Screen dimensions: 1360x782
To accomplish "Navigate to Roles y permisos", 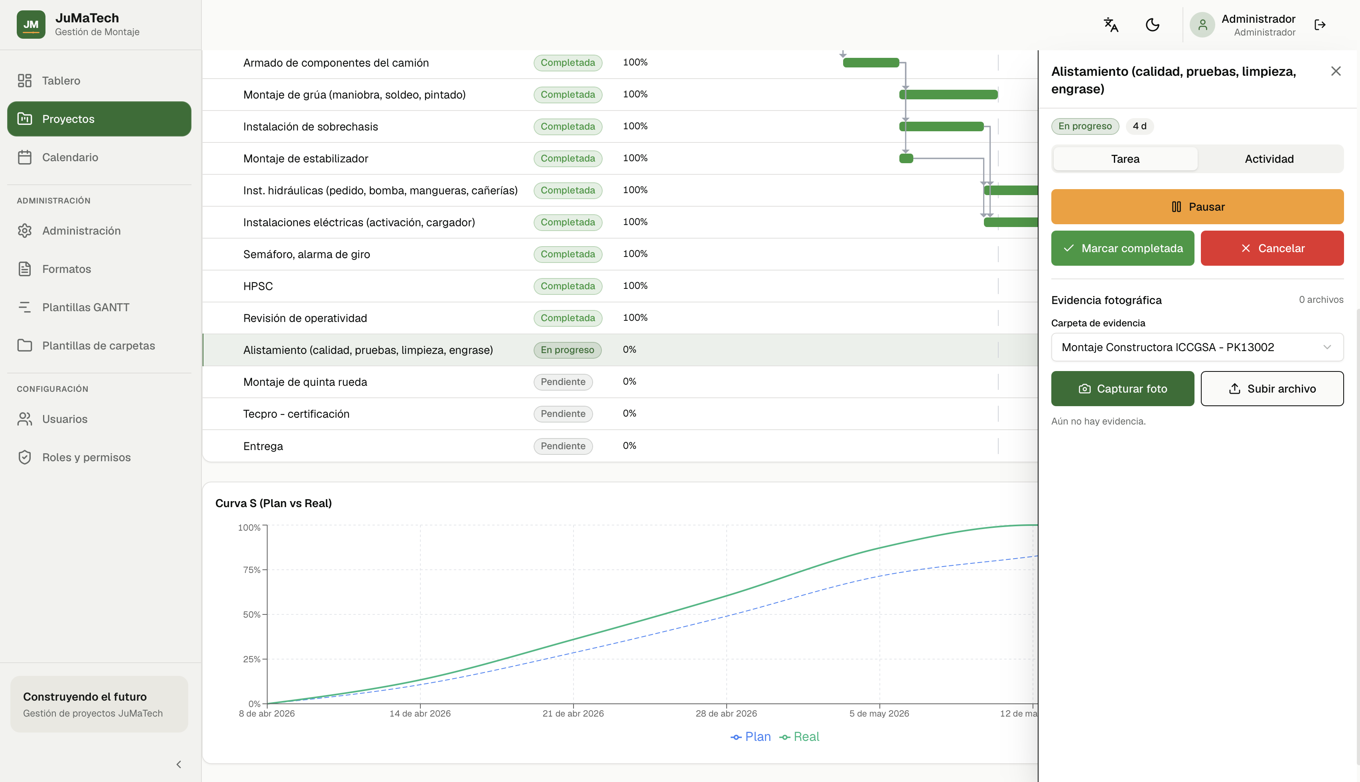I will point(99,457).
